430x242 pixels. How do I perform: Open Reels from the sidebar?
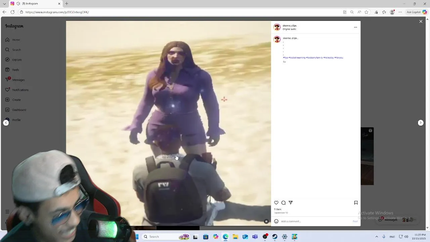click(12, 70)
